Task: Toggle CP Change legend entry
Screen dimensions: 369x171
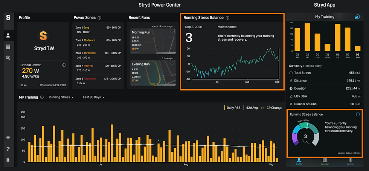Action: click(x=271, y=108)
